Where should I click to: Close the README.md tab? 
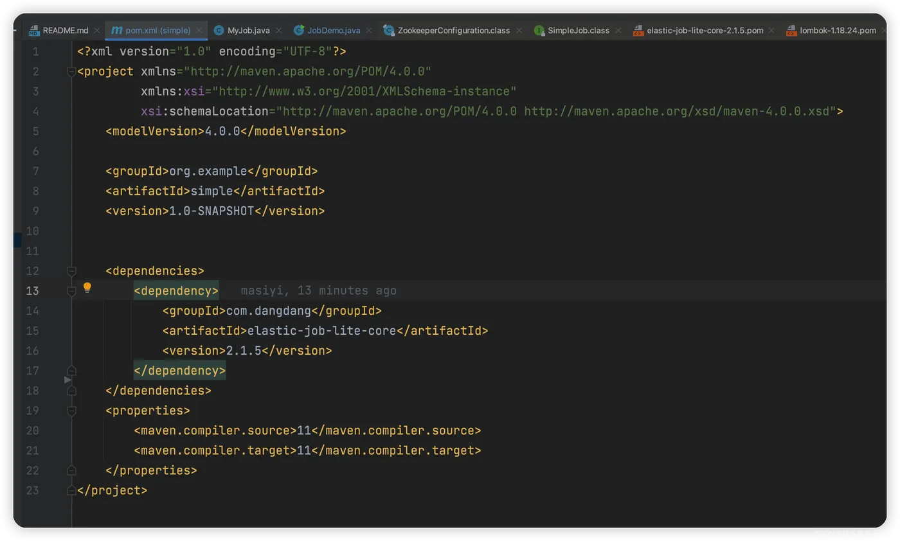tap(97, 30)
